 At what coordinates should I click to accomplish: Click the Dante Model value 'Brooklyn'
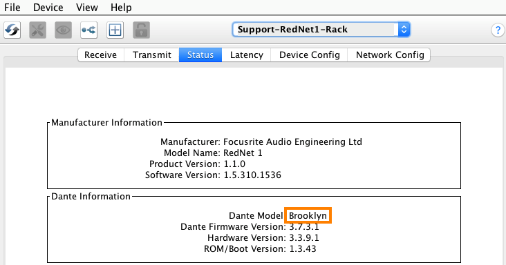[308, 216]
